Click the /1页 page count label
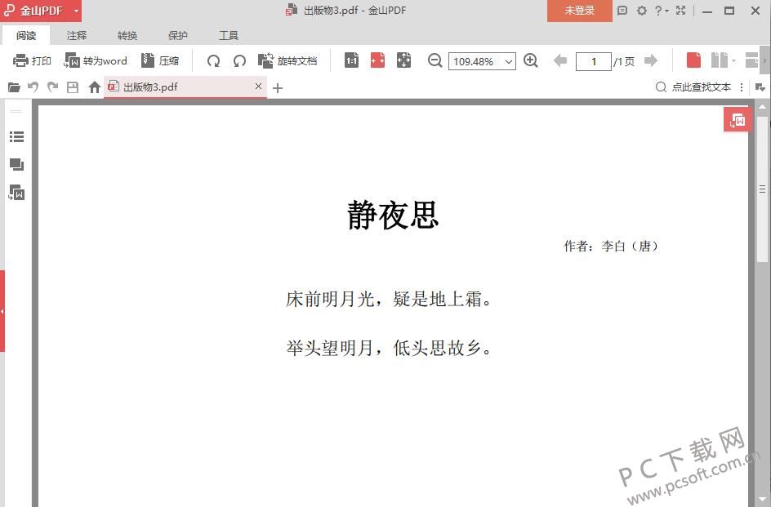The height and width of the screenshot is (507, 771). 624,61
